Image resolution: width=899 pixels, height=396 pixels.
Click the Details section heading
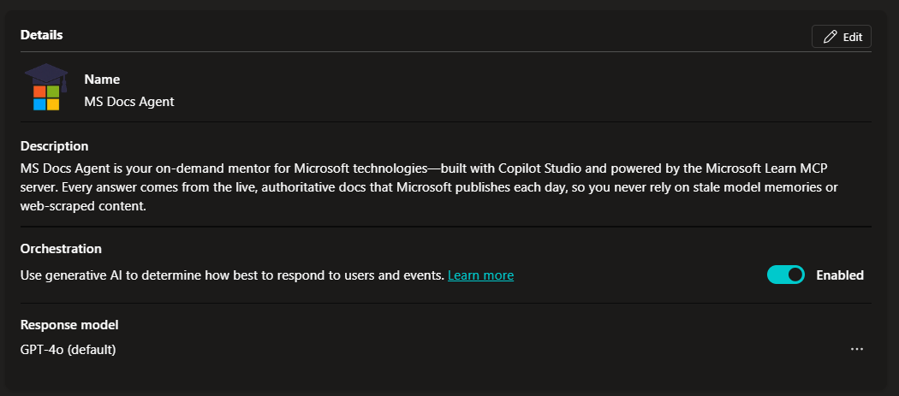click(41, 35)
